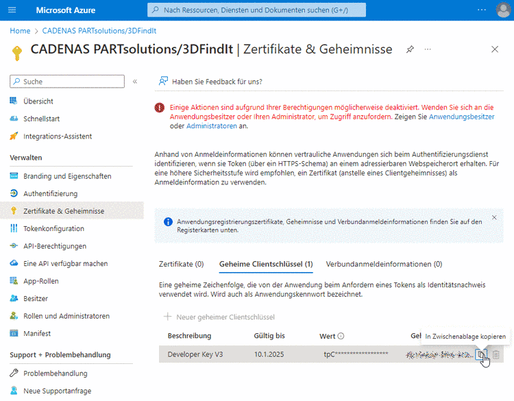Click the App-Rollen icon

14,280
